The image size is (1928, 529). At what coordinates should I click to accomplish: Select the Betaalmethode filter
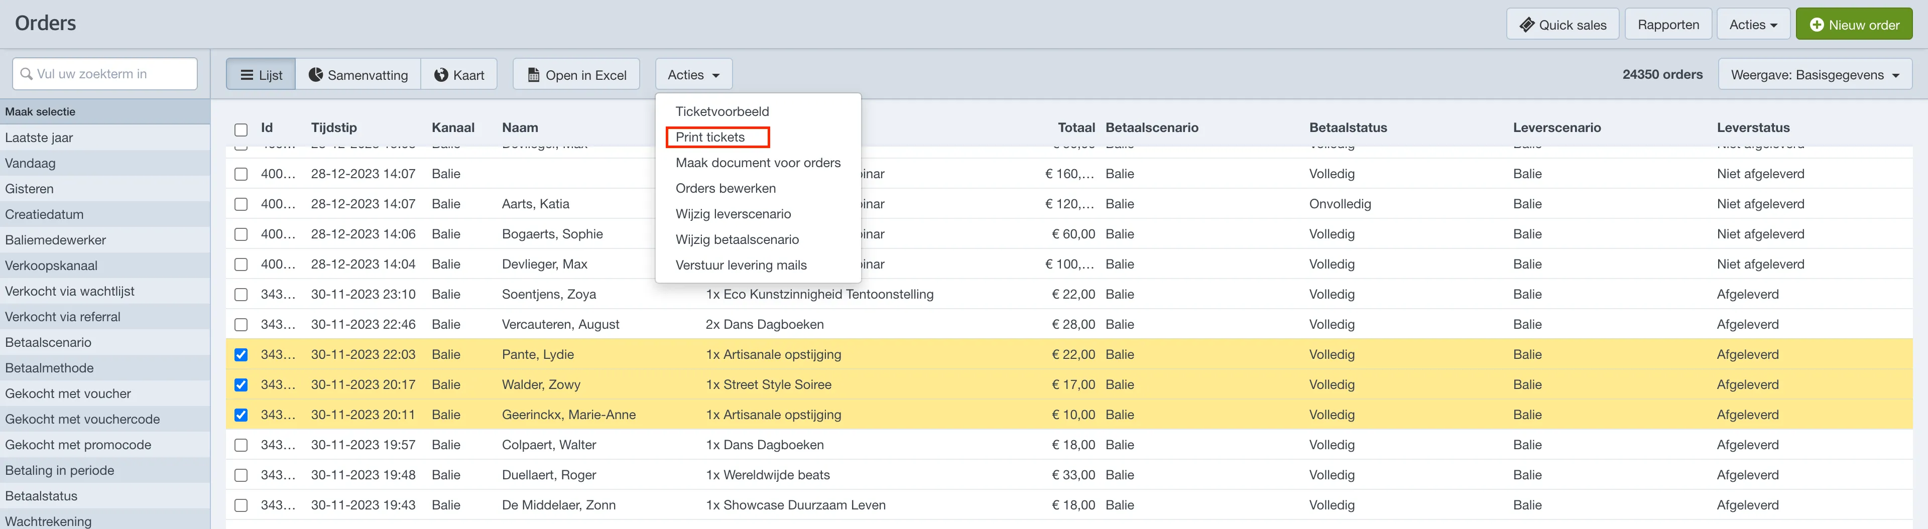pyautogui.click(x=105, y=368)
